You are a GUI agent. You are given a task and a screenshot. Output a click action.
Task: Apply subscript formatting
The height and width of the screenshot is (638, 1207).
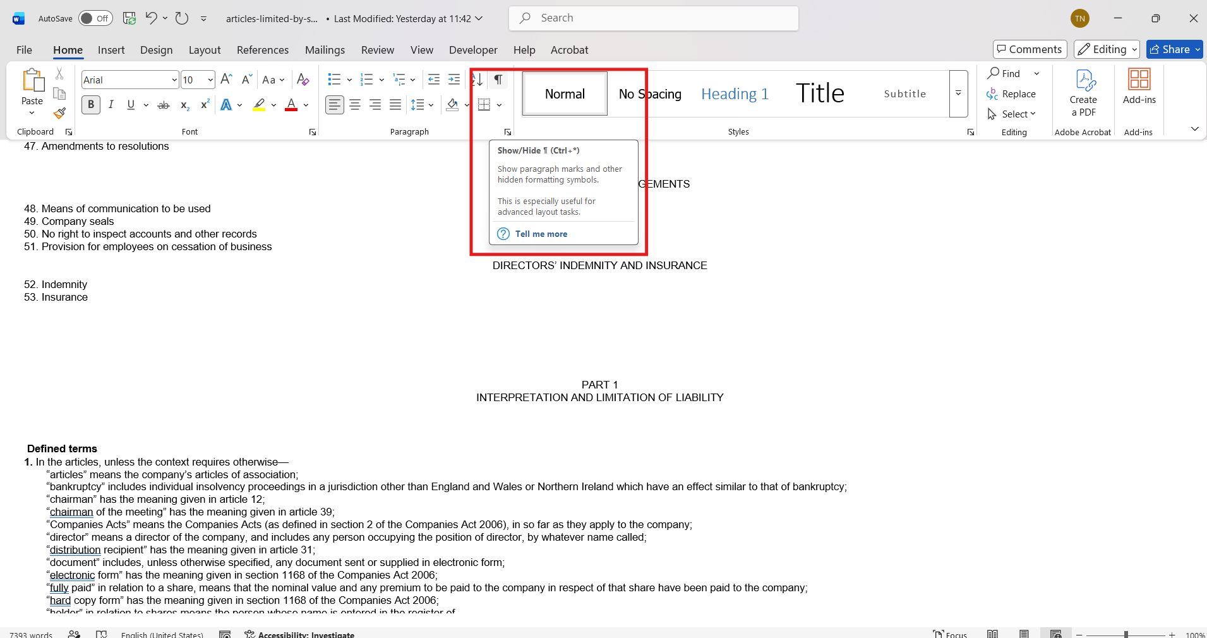[x=184, y=105]
